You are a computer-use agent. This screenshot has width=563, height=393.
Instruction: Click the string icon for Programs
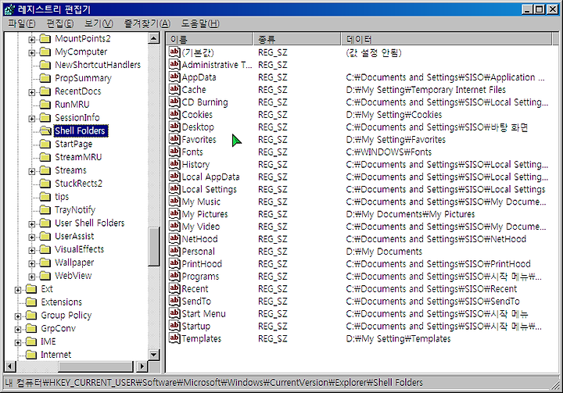click(x=174, y=276)
